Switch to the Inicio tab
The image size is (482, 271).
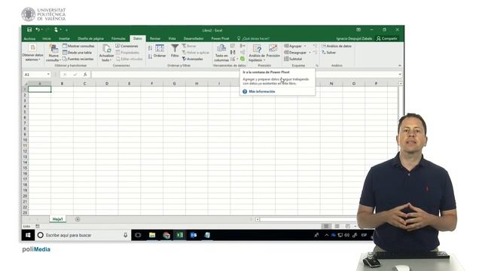point(47,38)
